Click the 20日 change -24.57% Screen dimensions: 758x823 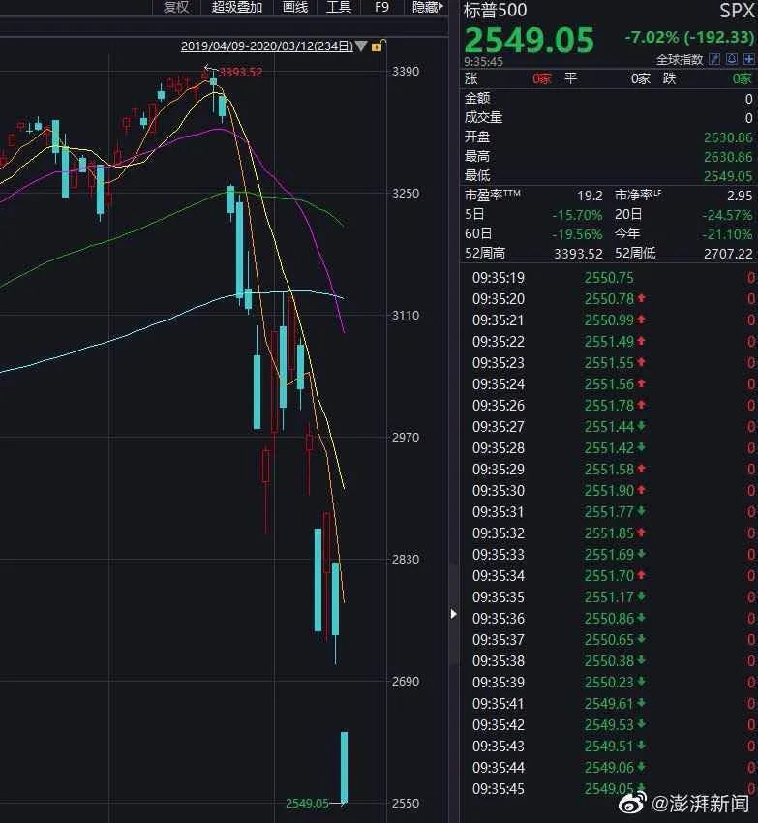click(x=727, y=215)
